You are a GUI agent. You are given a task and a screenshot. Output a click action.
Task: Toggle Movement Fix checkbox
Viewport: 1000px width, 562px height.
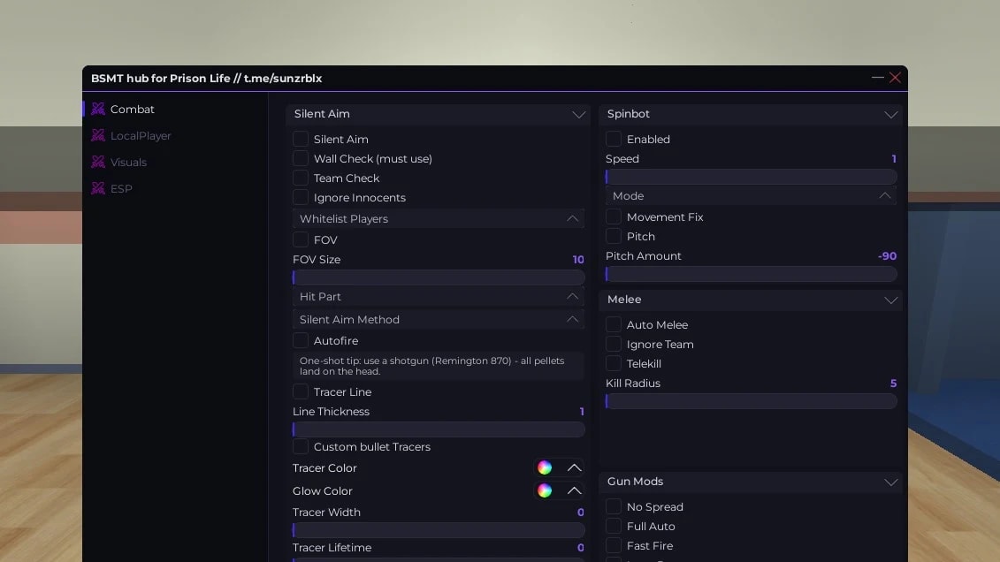pos(614,216)
